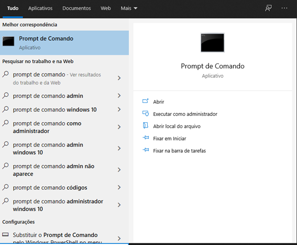Select suggestion 'prompt de comando admin windows 10'
The height and width of the screenshot is (245, 297).
[64, 148]
